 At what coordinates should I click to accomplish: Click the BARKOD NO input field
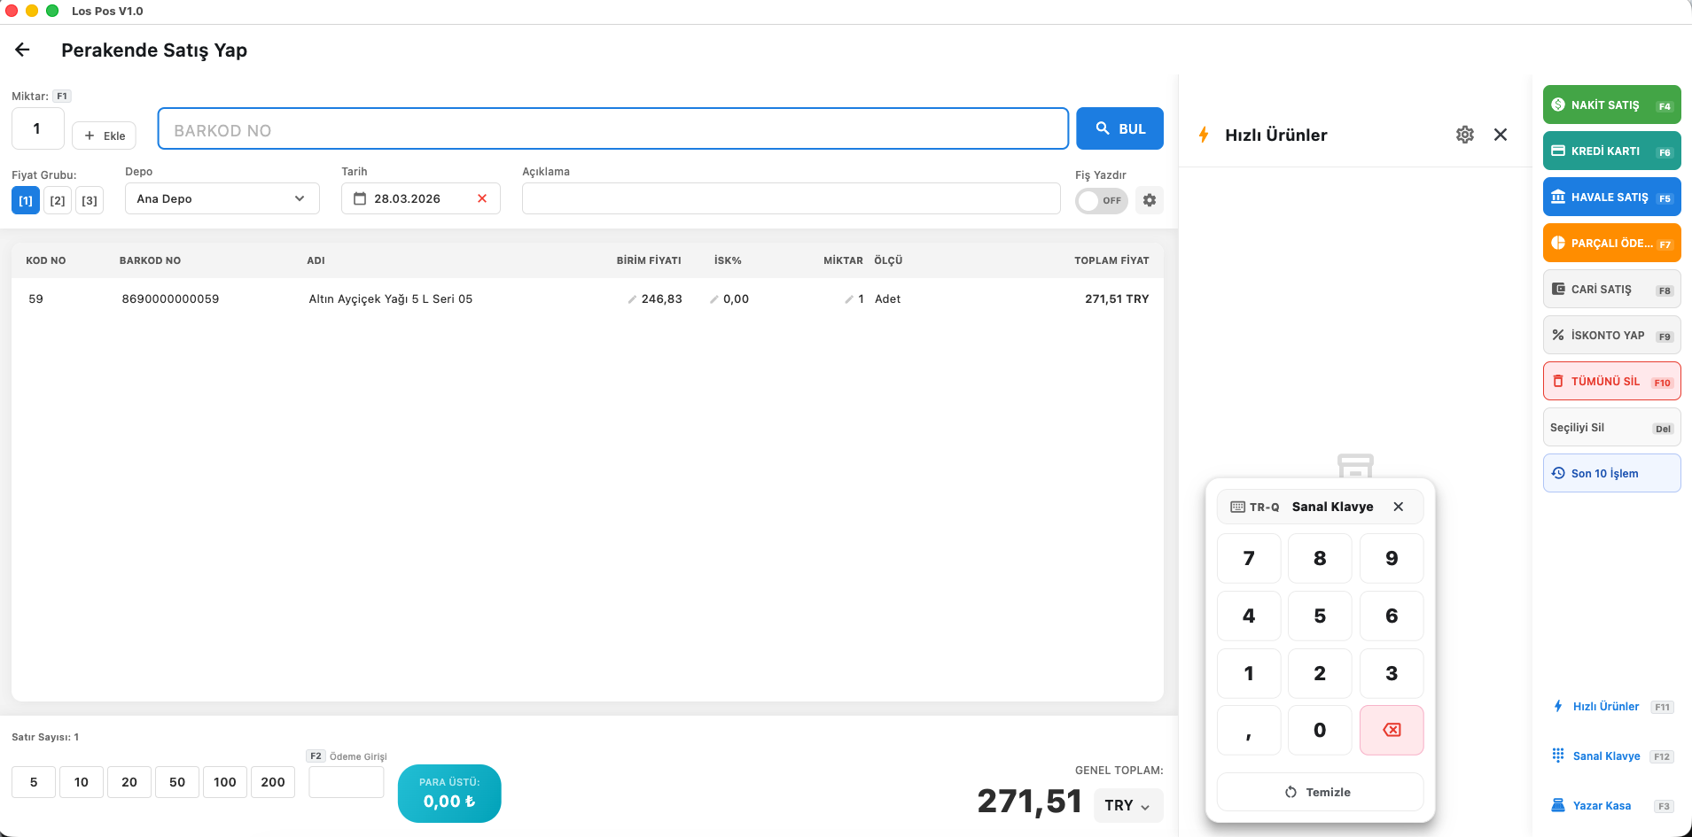click(612, 129)
